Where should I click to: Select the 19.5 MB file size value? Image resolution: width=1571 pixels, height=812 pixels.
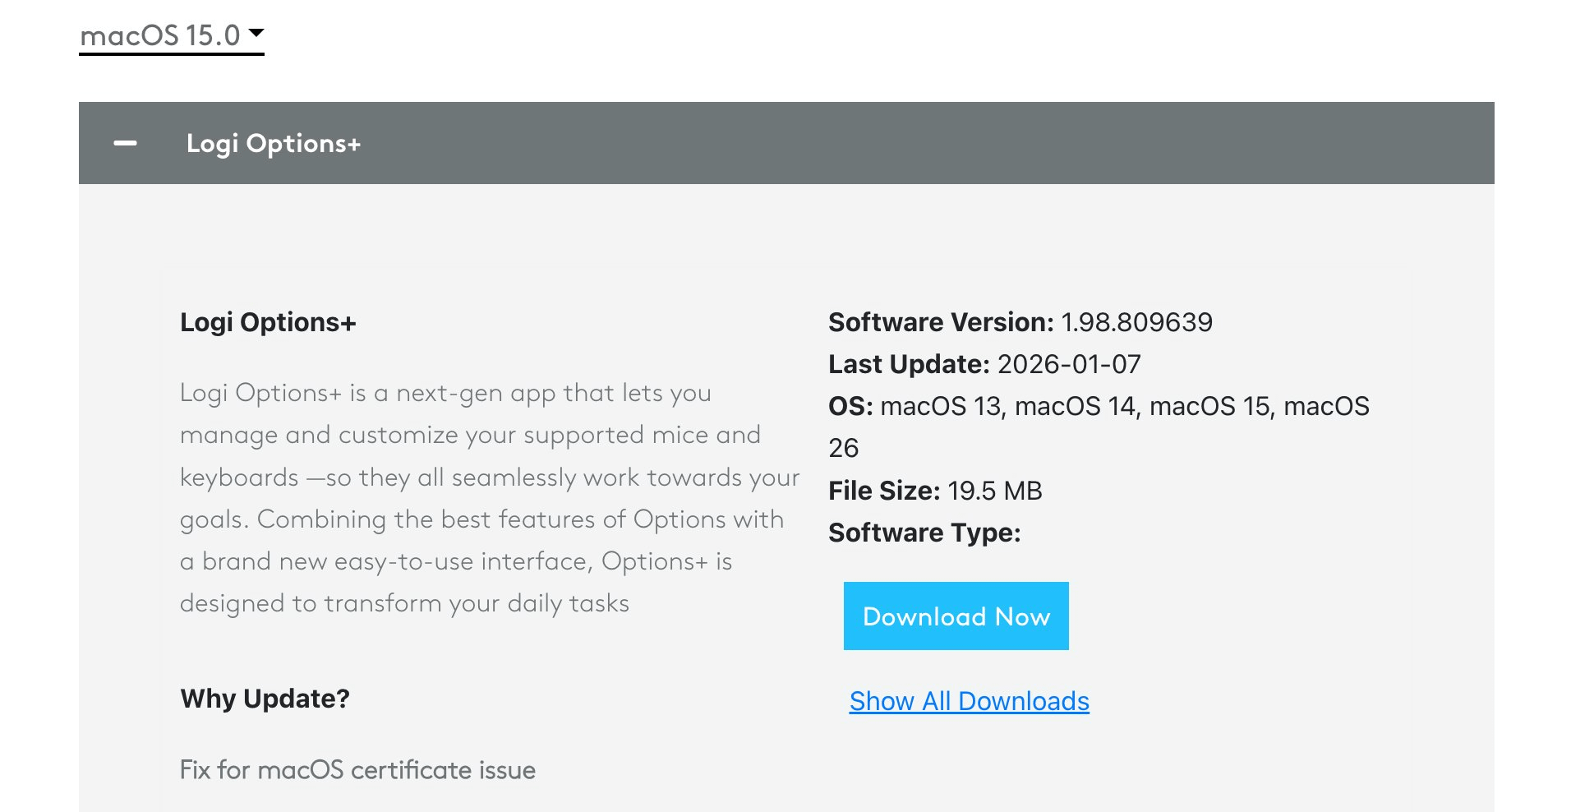[x=995, y=491]
